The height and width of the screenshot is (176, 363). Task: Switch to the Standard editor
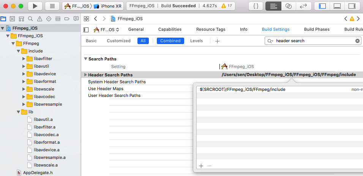pos(273,6)
